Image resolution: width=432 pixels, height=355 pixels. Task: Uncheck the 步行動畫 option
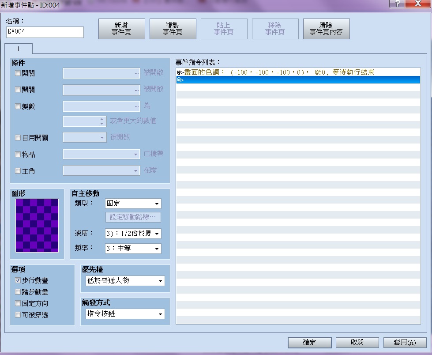pos(18,280)
